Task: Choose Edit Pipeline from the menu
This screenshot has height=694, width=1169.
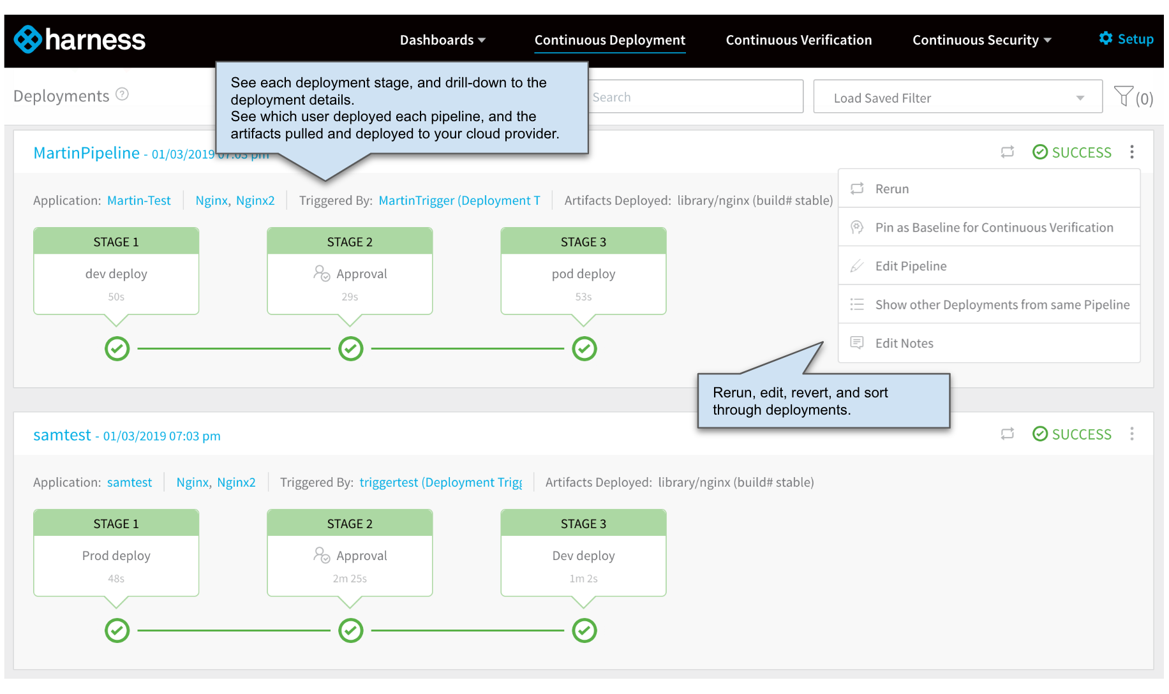Action: 989,266
